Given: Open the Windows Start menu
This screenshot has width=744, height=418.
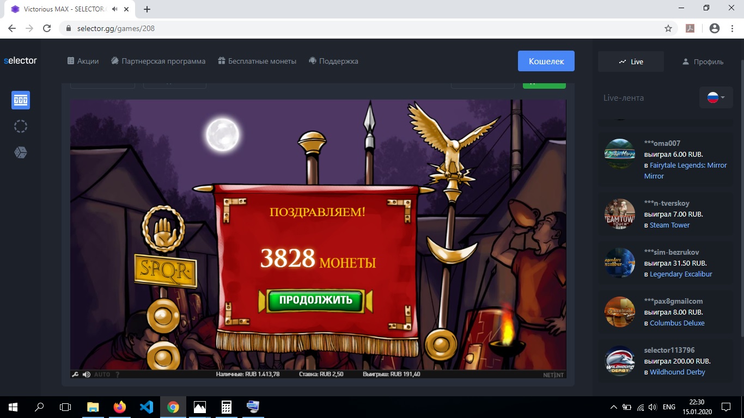Looking at the screenshot, I should [13, 407].
